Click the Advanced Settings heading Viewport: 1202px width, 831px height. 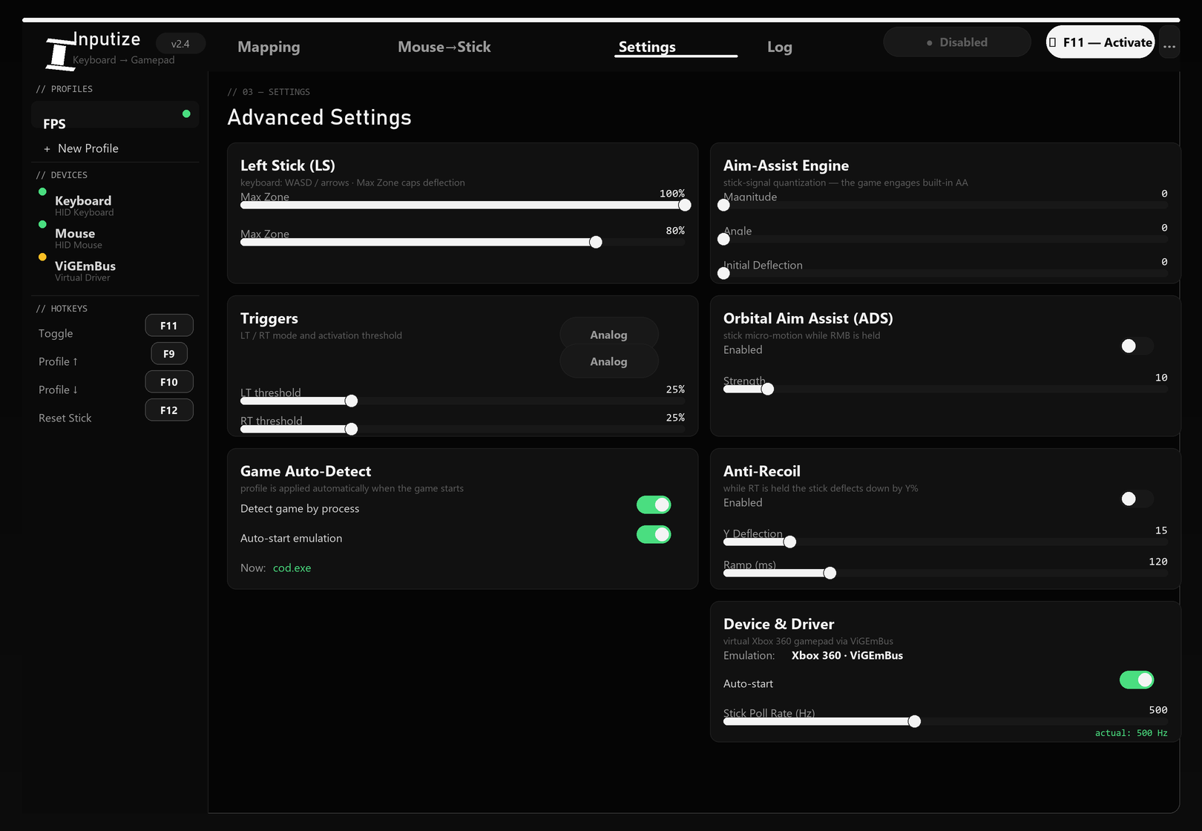point(319,117)
